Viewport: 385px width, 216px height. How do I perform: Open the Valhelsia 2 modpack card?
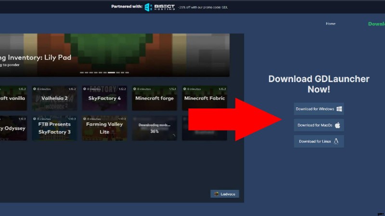pos(54,98)
